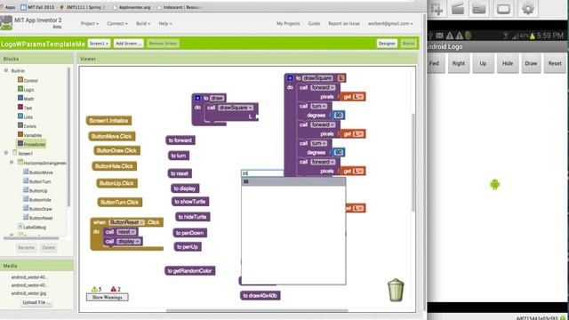This screenshot has width=569, height=320.
Task: Click the Add Screen button
Action: click(128, 44)
